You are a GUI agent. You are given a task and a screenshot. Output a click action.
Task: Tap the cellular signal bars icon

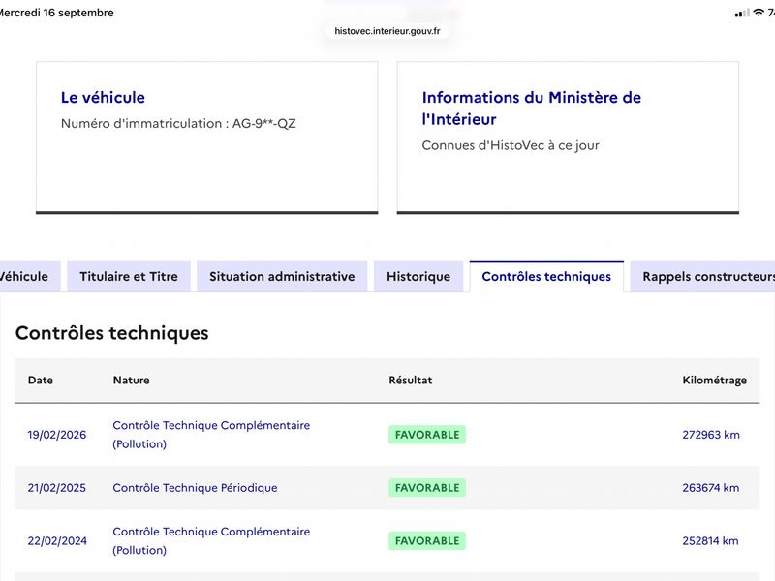point(742,14)
